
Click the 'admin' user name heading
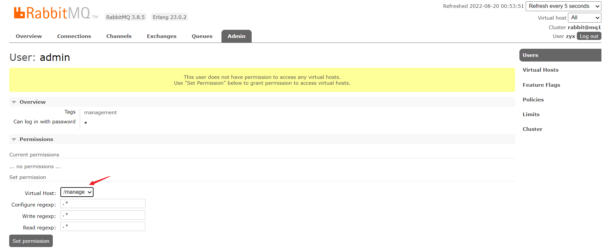point(55,58)
